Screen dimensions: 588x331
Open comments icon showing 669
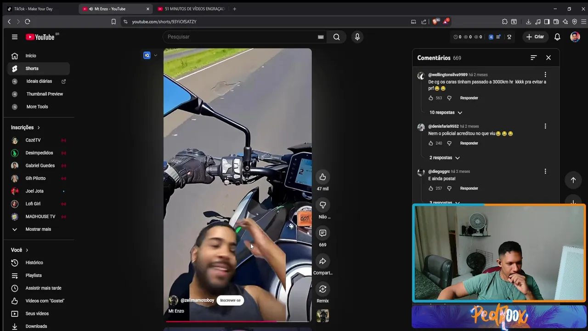coord(322,233)
